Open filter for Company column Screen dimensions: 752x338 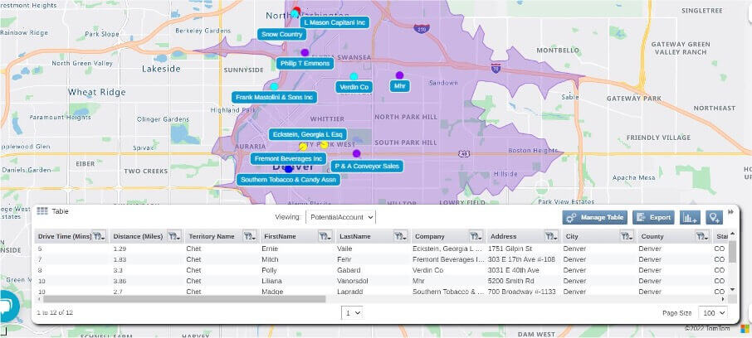(x=476, y=236)
